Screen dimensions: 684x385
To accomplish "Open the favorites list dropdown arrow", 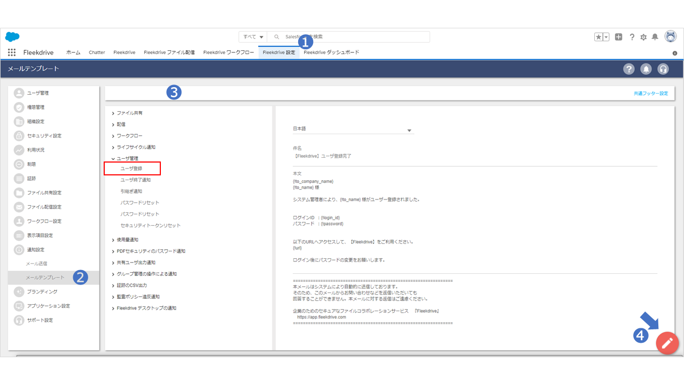I will [607, 37].
